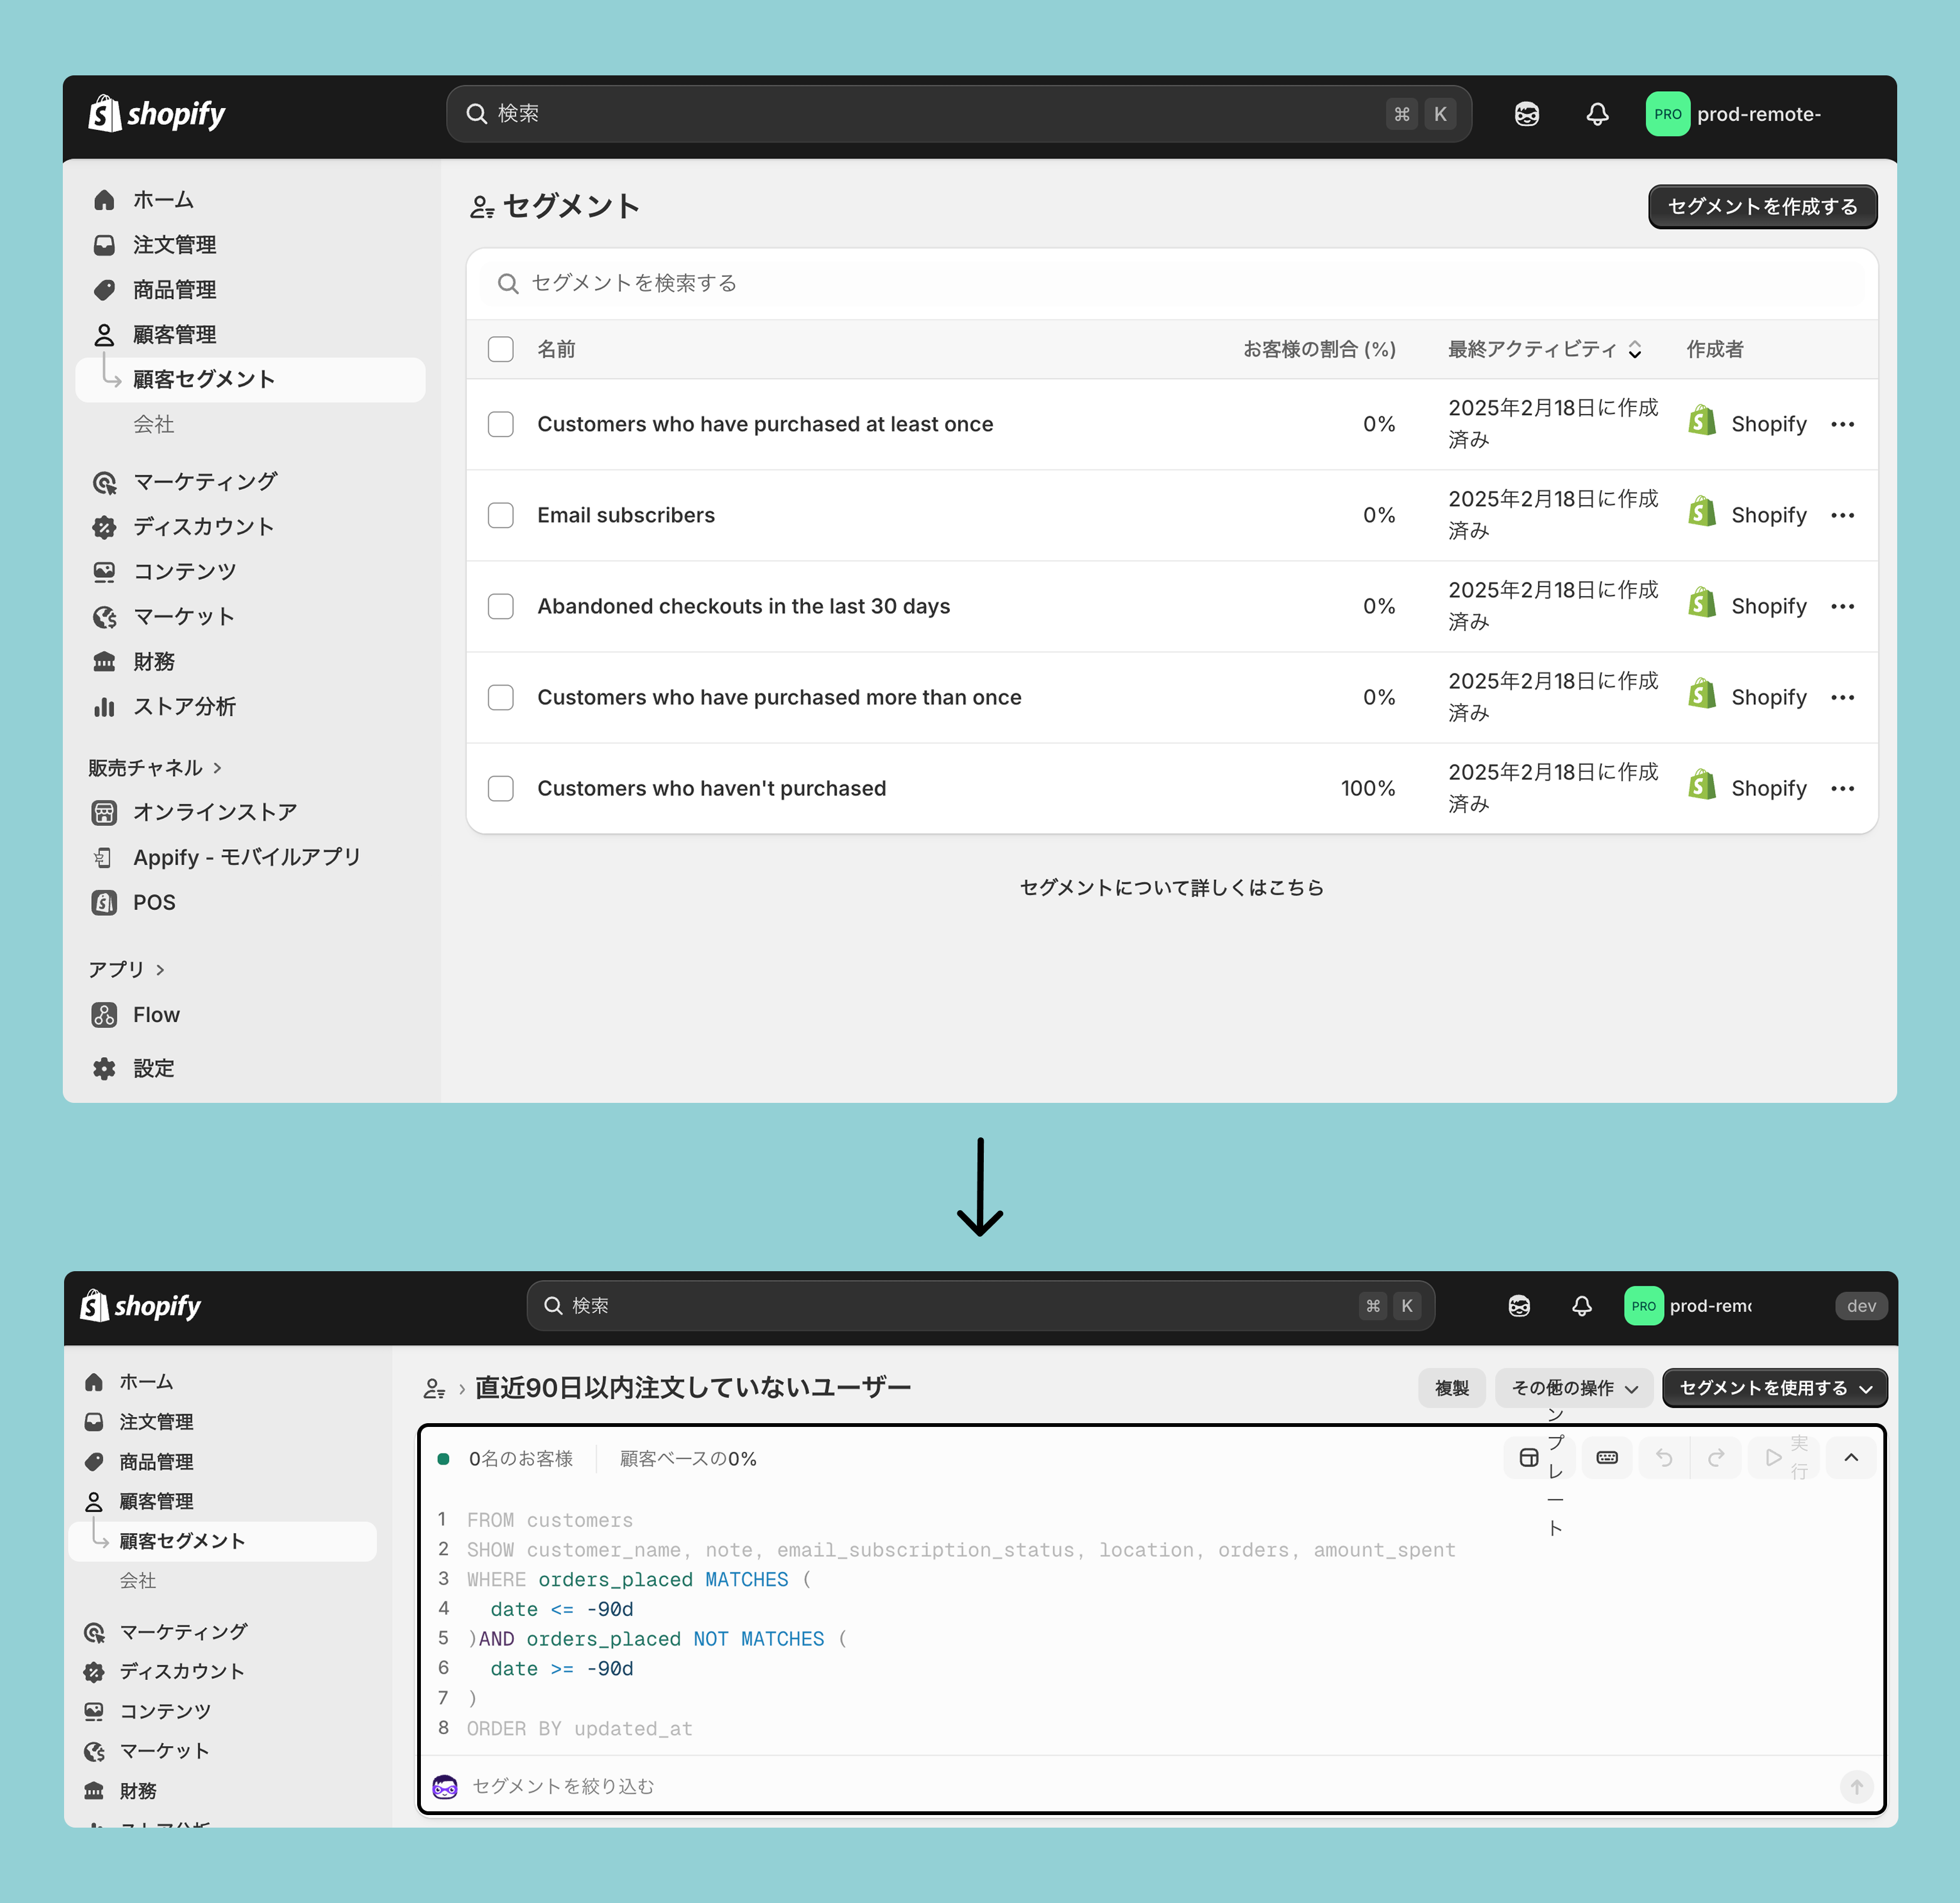1960x1903 pixels.
Task: Open マーケティング in the upper sidebar
Action: (204, 482)
